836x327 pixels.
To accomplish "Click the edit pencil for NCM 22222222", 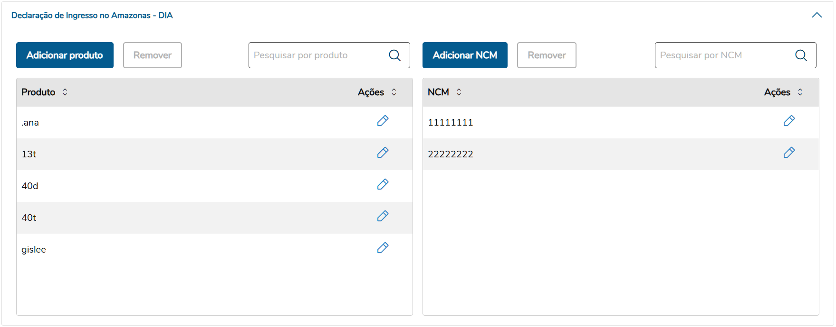I will [x=789, y=153].
